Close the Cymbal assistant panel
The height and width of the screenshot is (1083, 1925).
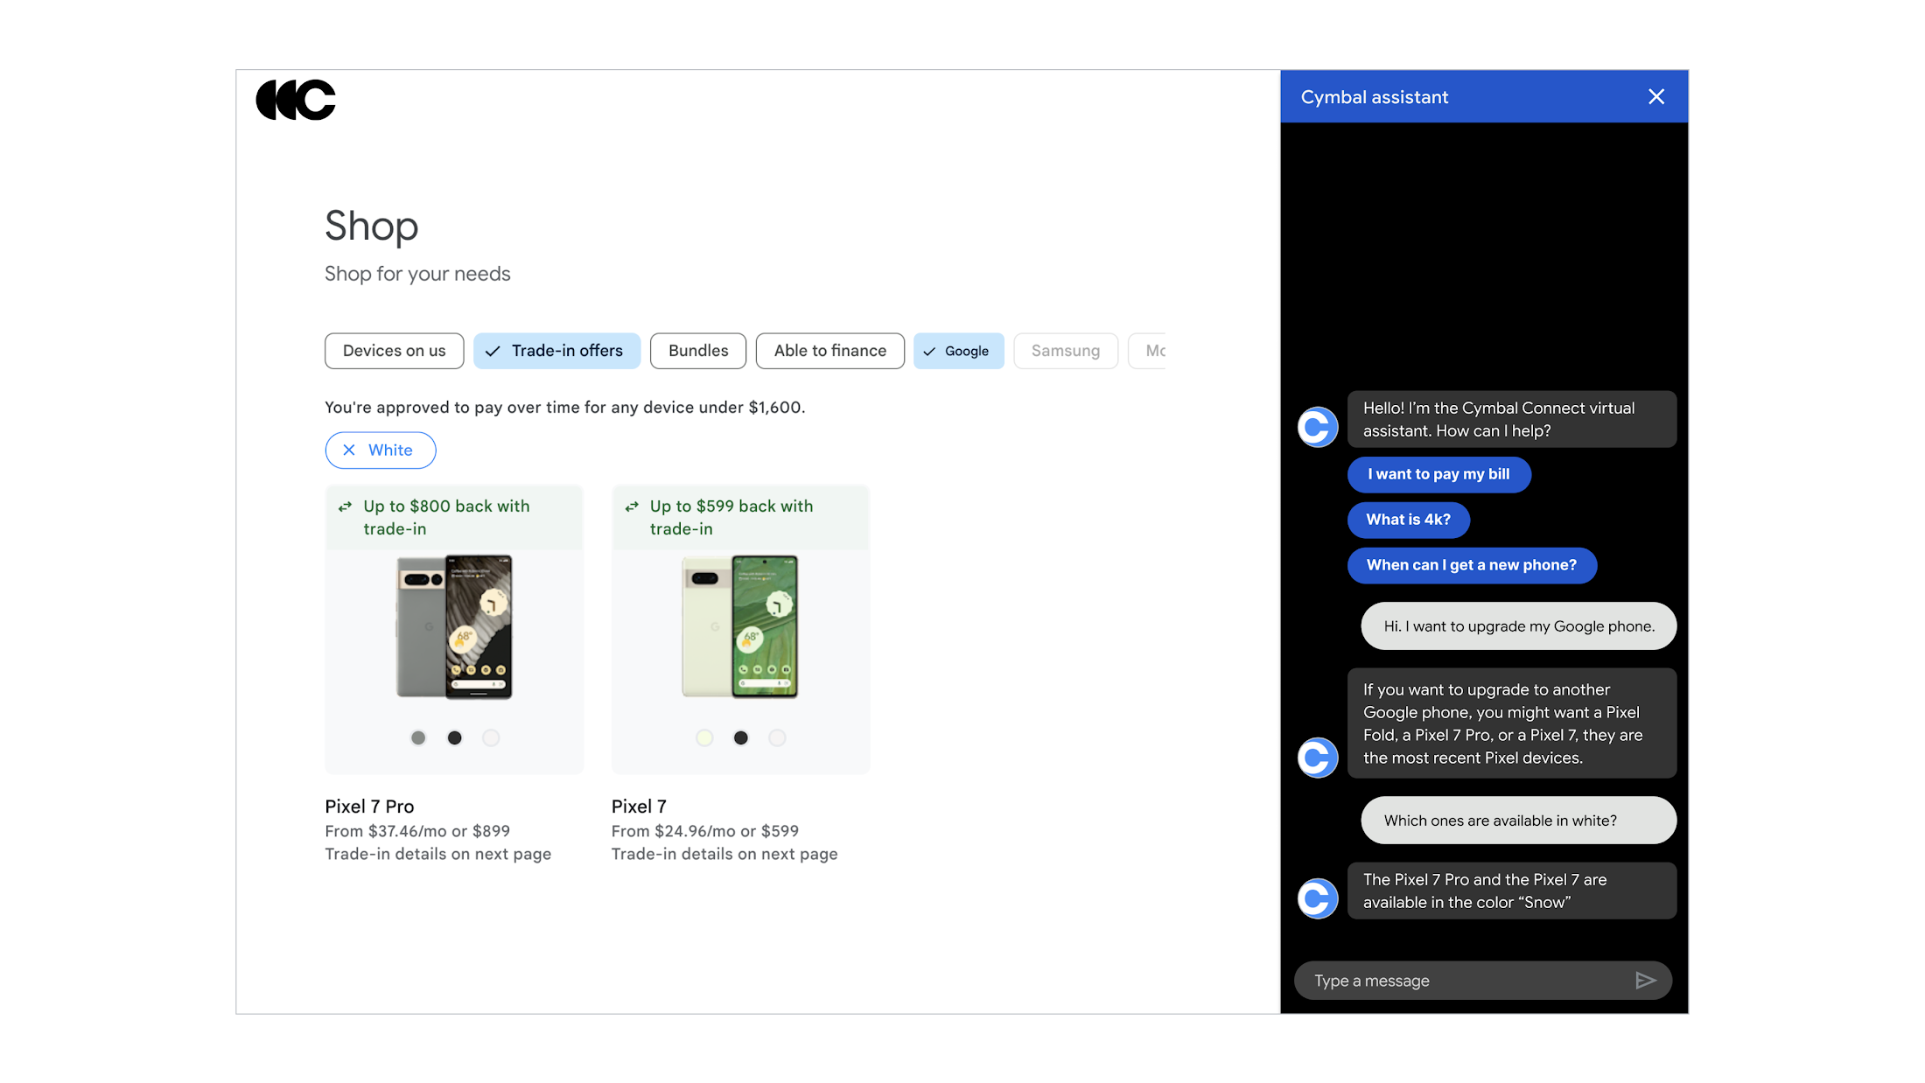pyautogui.click(x=1655, y=97)
